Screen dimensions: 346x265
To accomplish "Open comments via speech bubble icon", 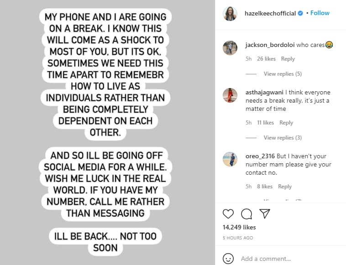I will click(246, 213).
